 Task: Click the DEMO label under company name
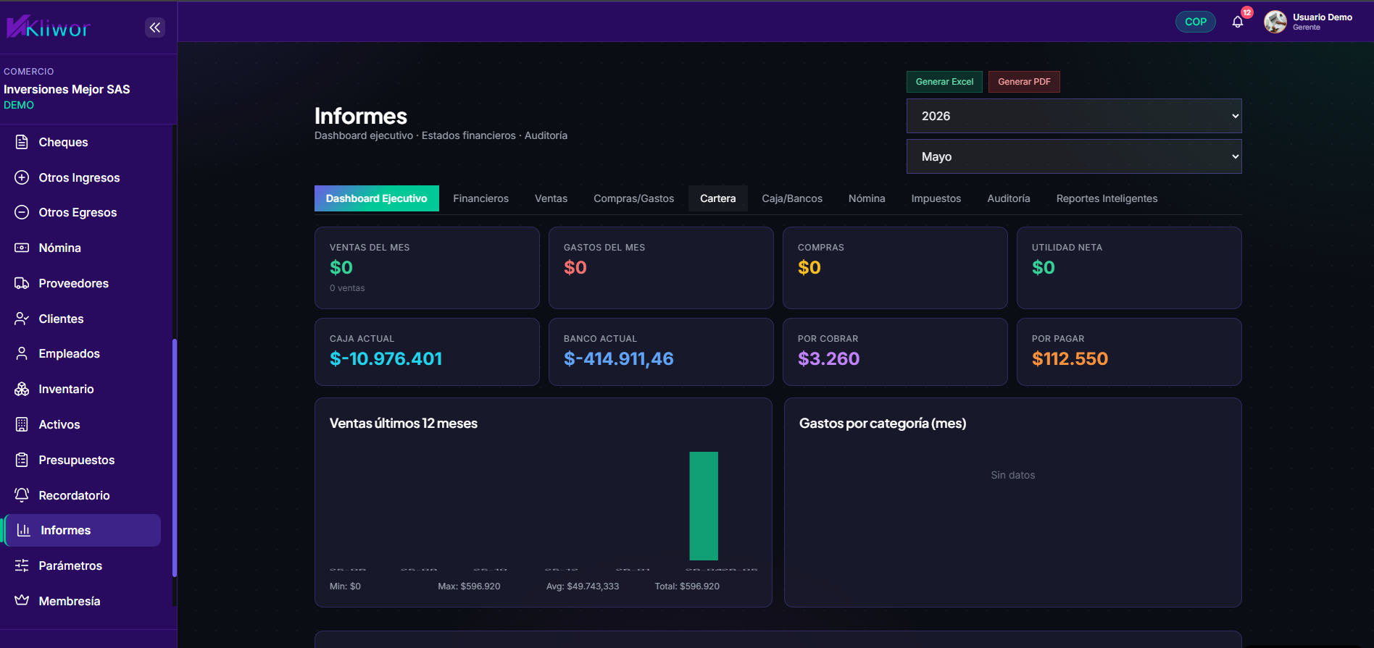(19, 105)
